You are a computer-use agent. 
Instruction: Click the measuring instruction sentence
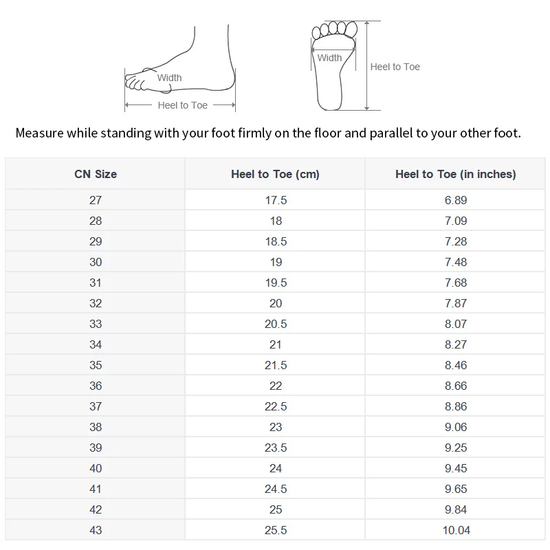click(268, 133)
